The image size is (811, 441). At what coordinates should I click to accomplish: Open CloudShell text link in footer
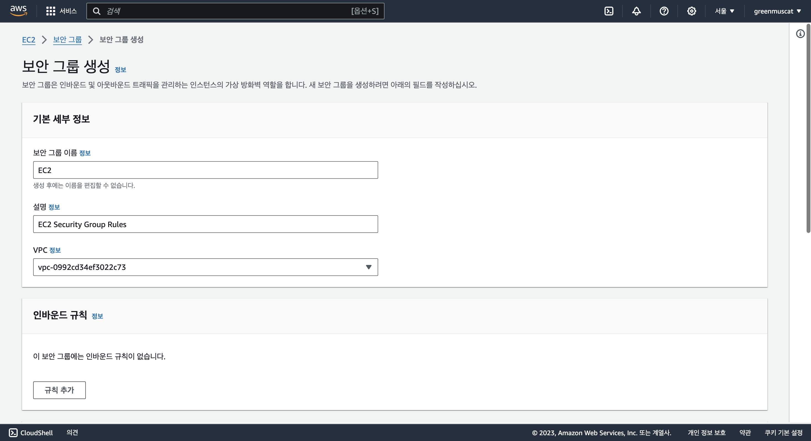coord(36,432)
